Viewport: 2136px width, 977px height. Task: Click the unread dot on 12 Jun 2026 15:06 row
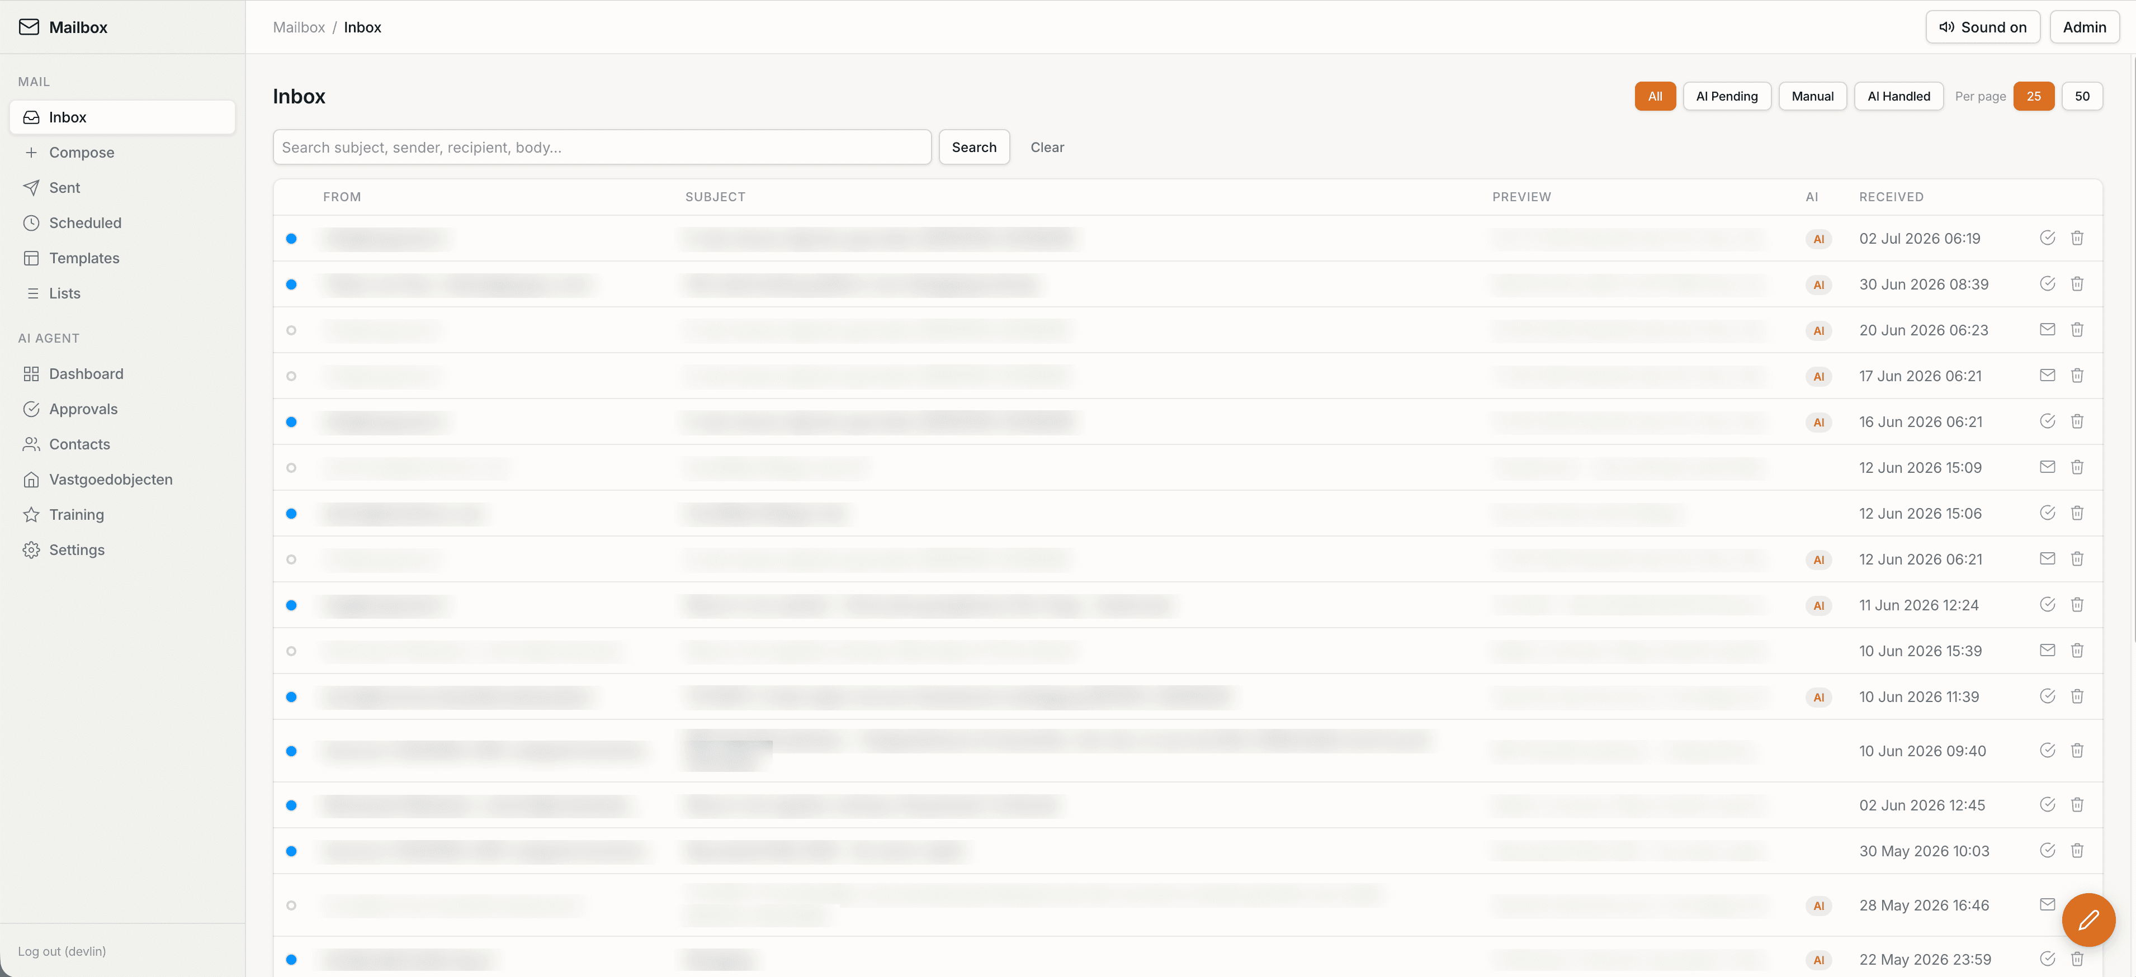pyautogui.click(x=291, y=514)
